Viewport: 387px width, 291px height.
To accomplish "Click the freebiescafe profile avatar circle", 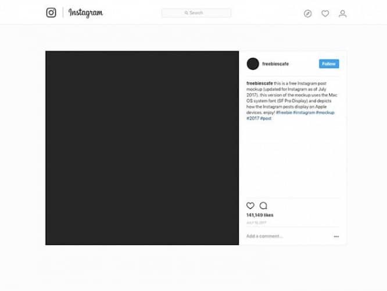I will click(253, 64).
